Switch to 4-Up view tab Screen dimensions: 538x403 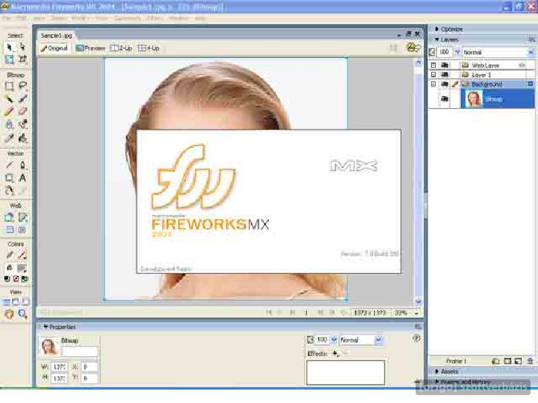click(149, 48)
